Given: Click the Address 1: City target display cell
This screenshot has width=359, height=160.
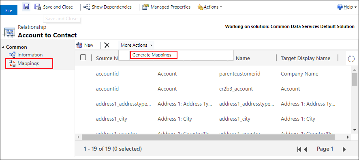Looking at the screenshot, I should (x=298, y=119).
